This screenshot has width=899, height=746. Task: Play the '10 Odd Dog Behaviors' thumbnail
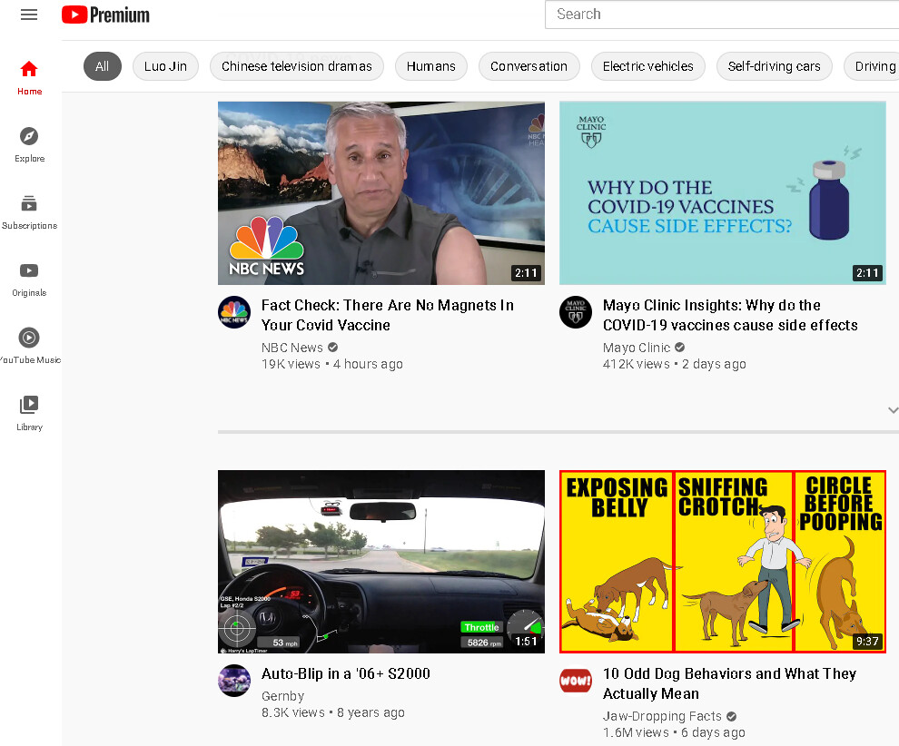point(722,561)
